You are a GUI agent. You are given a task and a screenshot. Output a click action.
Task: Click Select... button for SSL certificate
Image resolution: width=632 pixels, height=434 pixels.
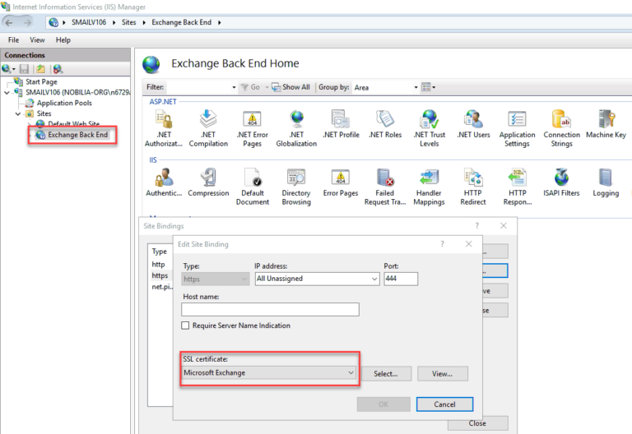coord(386,374)
